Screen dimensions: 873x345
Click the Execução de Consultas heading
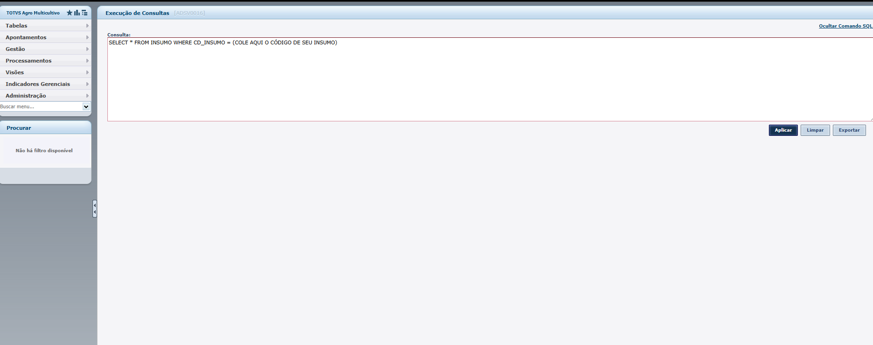coord(137,13)
